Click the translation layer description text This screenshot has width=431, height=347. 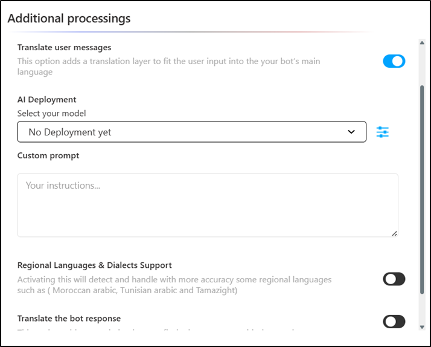point(169,66)
